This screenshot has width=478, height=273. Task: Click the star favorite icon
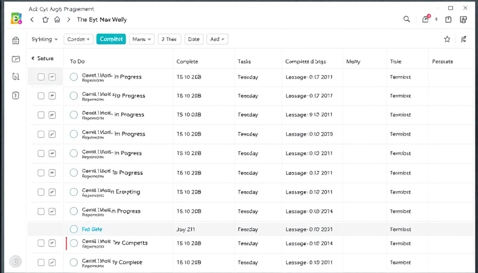[x=447, y=39]
